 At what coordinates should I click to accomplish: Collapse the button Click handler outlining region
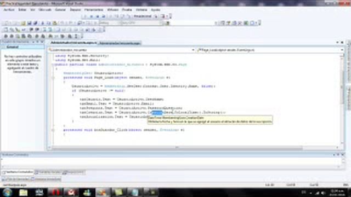(53, 130)
